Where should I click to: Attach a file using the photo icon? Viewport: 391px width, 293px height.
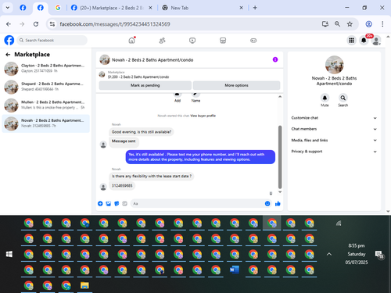pos(109,204)
